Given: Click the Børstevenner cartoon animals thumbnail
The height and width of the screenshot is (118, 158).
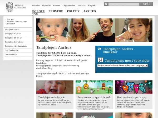Looking at the screenshot, I should (94, 87).
